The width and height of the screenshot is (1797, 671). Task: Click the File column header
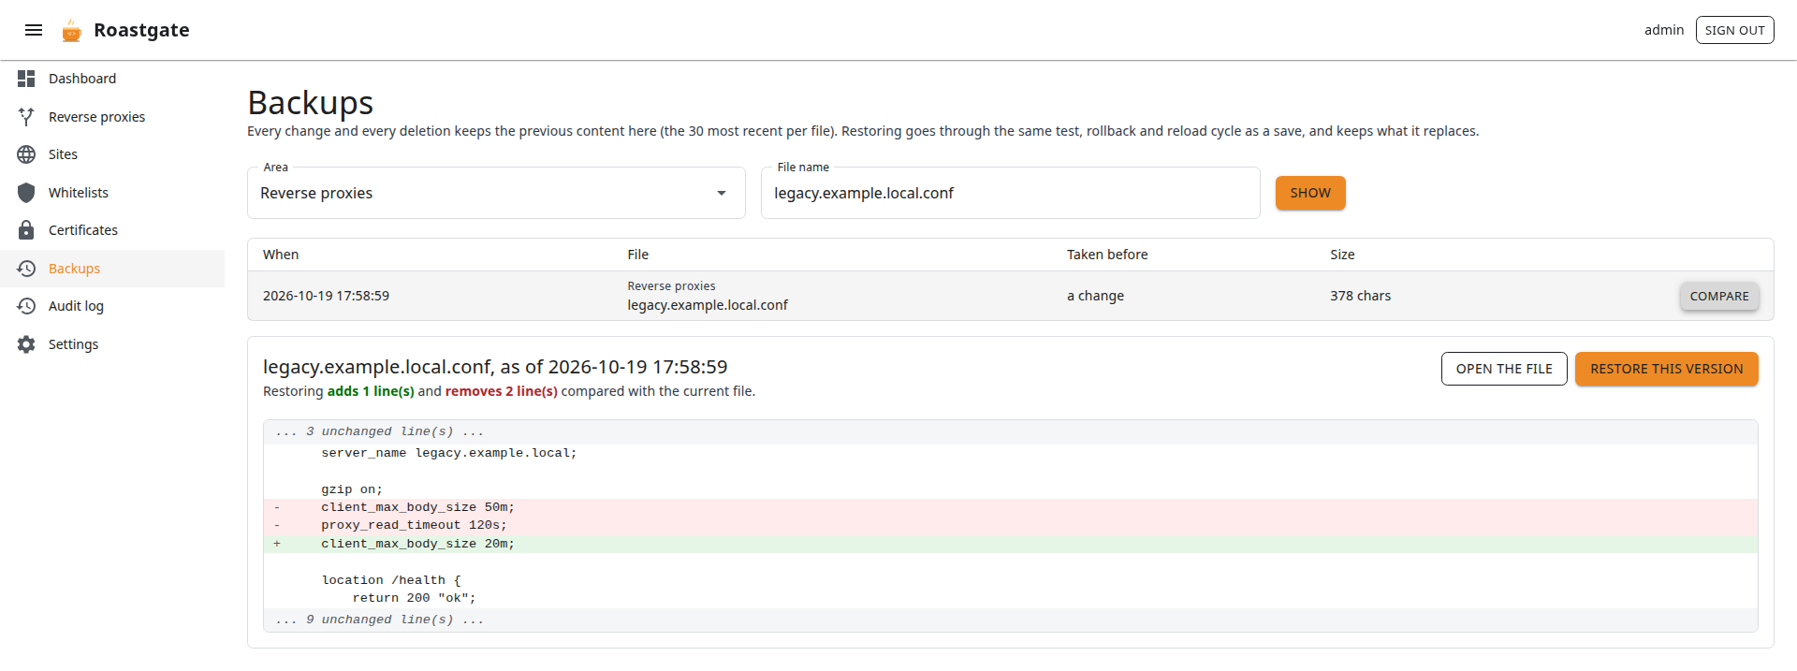(638, 255)
